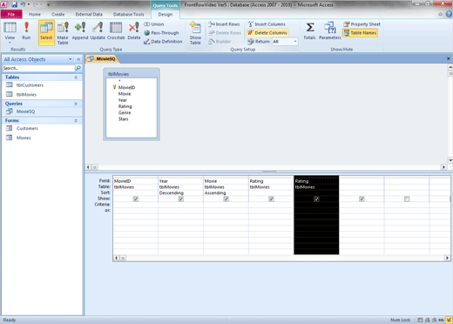The width and height of the screenshot is (453, 324).
Task: Open the Return value dropdown
Action: (x=295, y=42)
